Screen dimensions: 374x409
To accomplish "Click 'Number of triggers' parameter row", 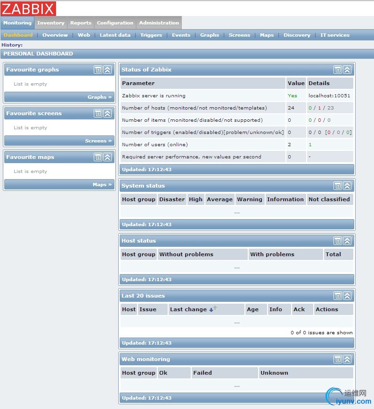I will click(236, 132).
